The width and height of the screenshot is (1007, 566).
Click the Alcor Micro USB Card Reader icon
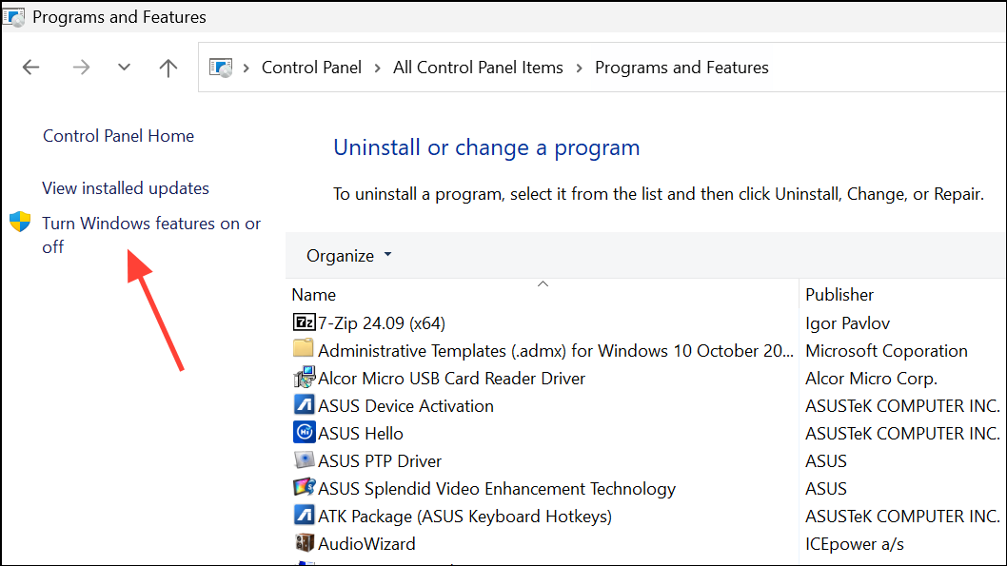tap(304, 379)
